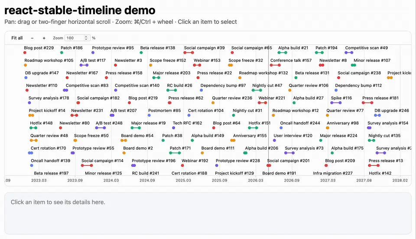The width and height of the screenshot is (416, 239).
Task: Choose Blog post #219 item
Action: (143, 98)
